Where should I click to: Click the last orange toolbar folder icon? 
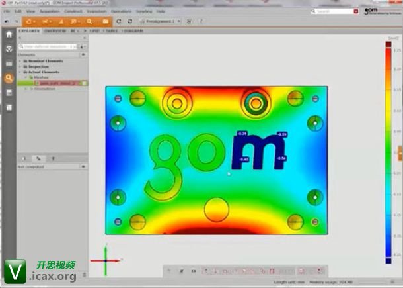pyautogui.click(x=106, y=22)
